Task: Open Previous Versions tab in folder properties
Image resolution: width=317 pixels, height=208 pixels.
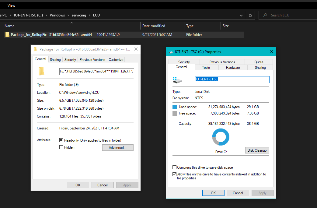Action: tap(92, 60)
